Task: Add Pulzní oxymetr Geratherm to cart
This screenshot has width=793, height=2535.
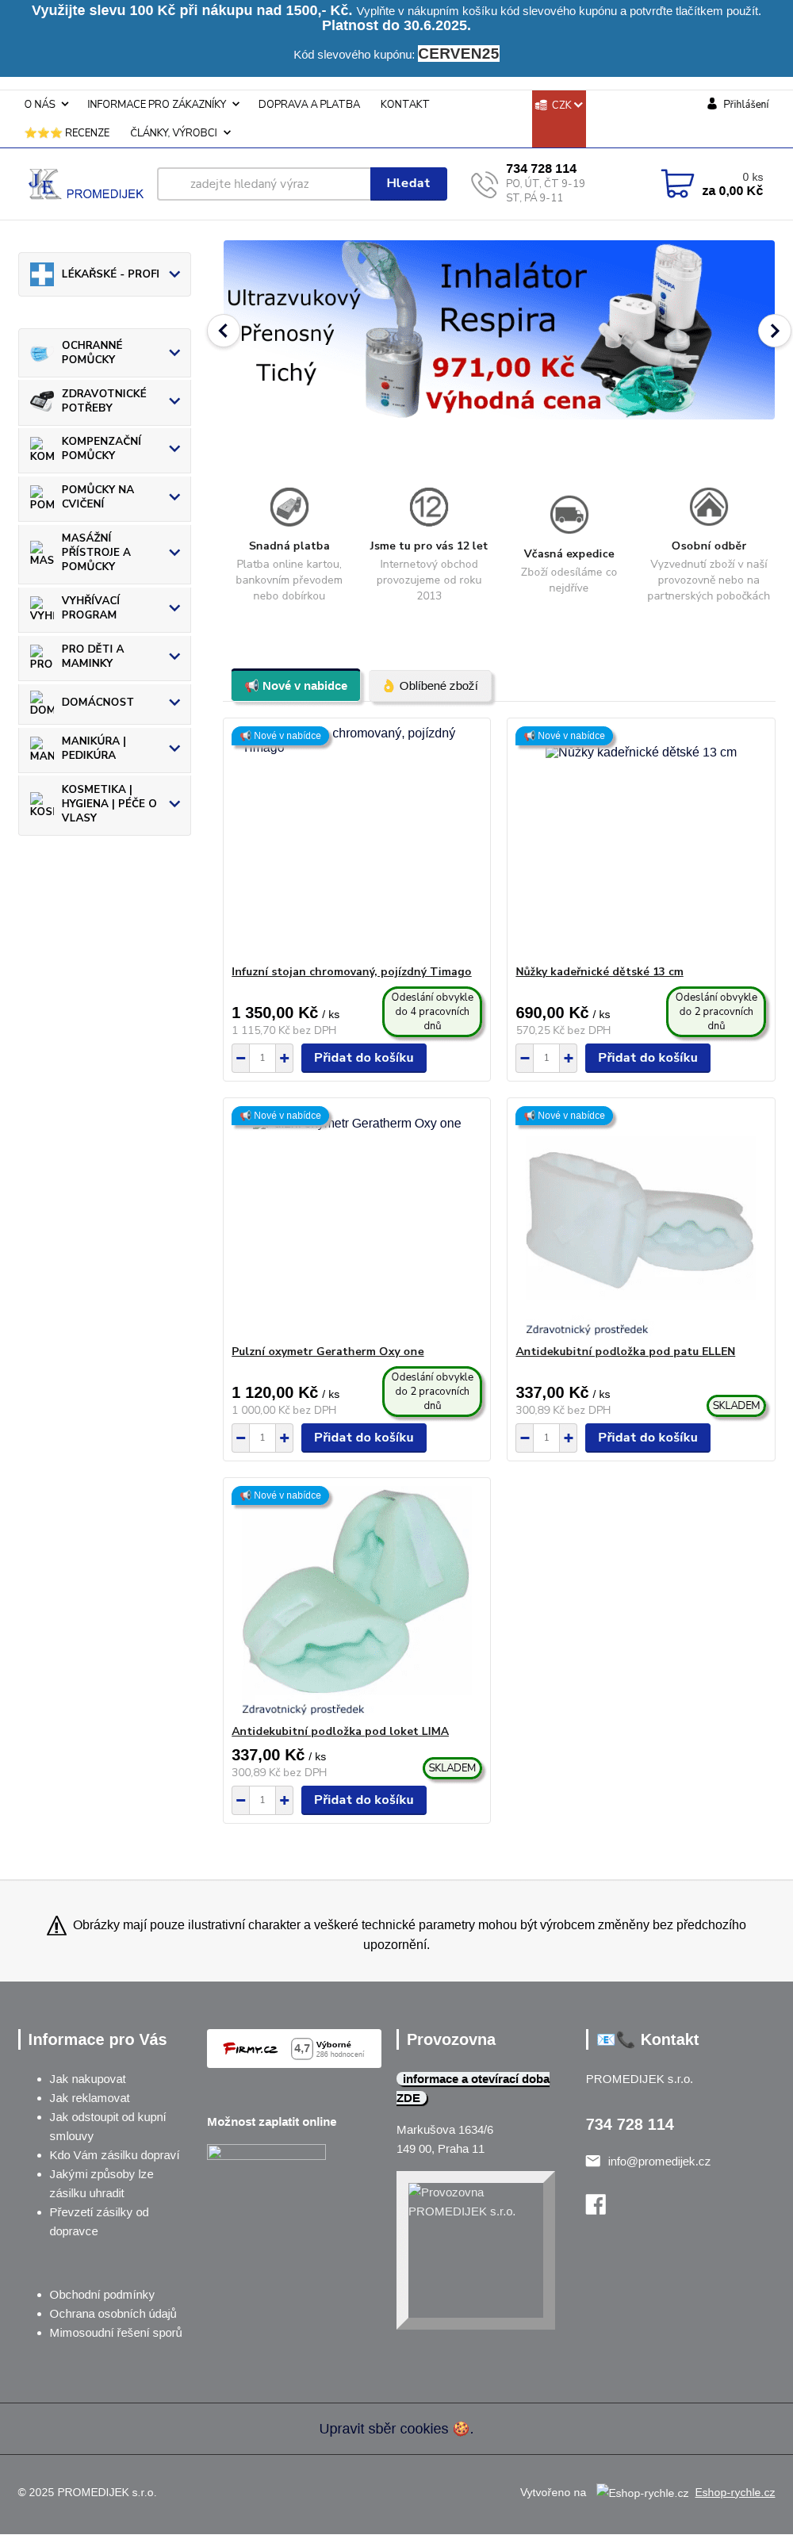Action: pyautogui.click(x=363, y=1438)
